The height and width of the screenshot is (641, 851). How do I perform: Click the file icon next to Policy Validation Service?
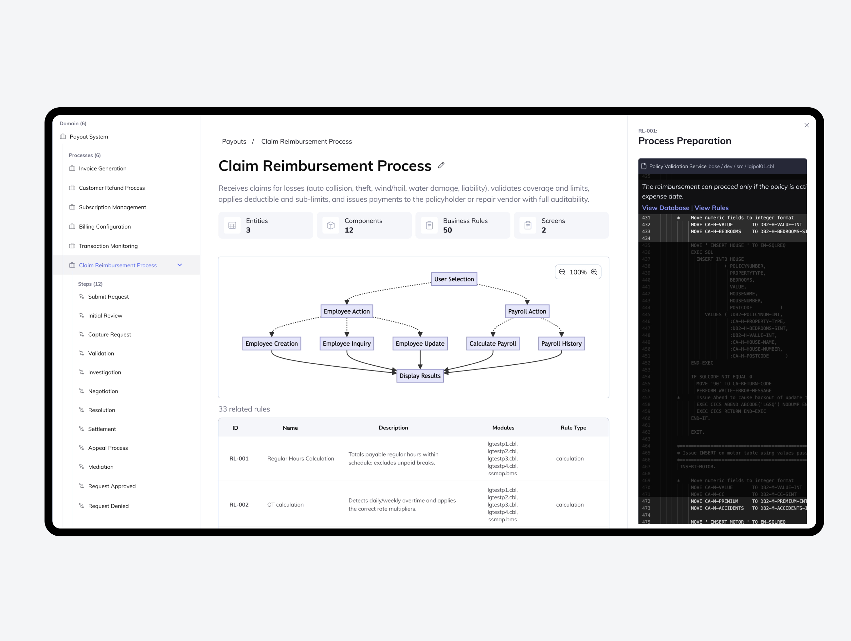[643, 166]
